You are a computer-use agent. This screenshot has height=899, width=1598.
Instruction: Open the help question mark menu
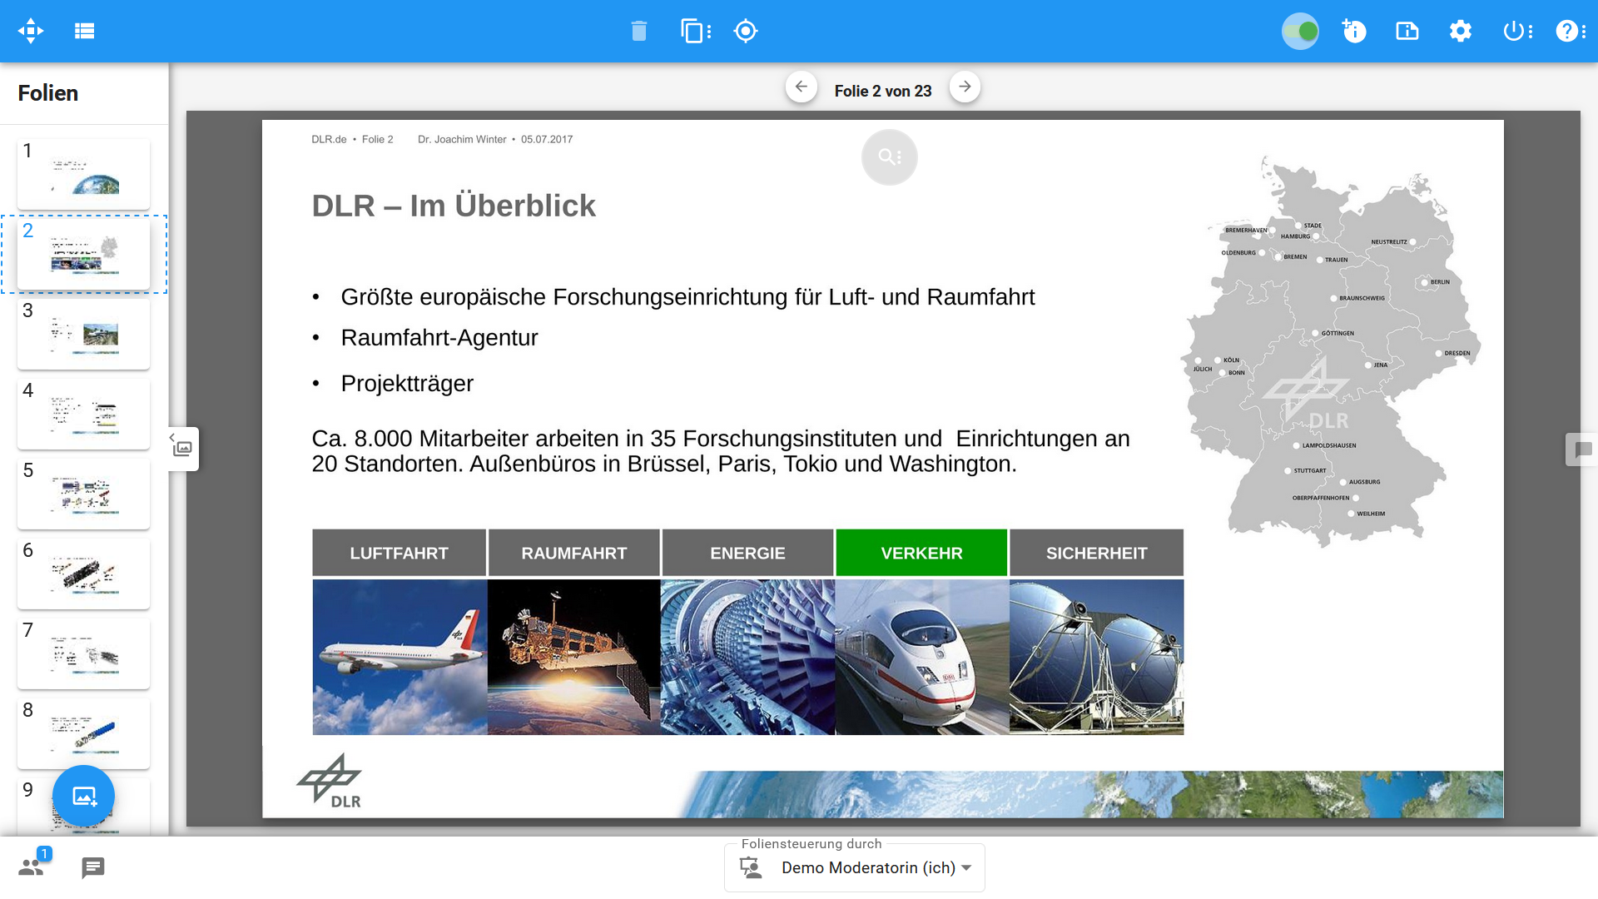(1571, 31)
